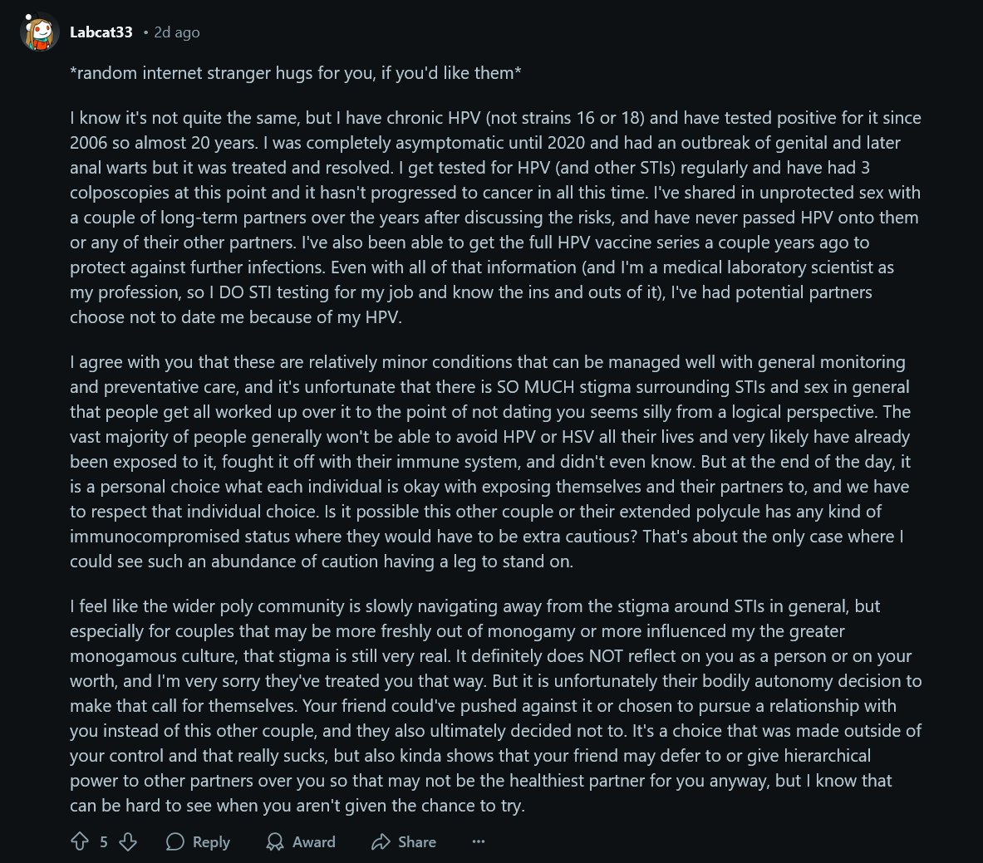Downvote Labcat33's comment
Screen dimensions: 983x863
128,841
